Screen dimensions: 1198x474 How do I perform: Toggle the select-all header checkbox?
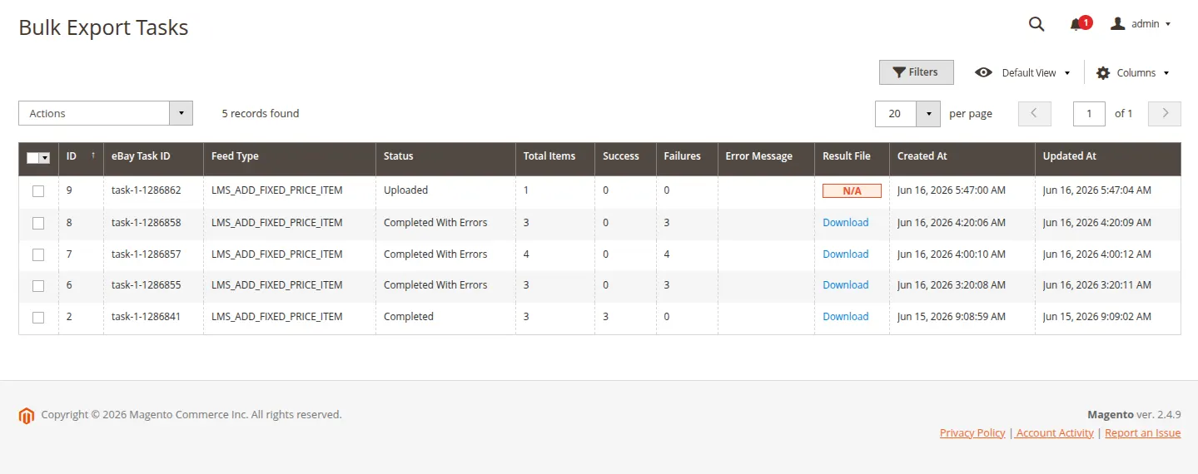pyautogui.click(x=32, y=157)
